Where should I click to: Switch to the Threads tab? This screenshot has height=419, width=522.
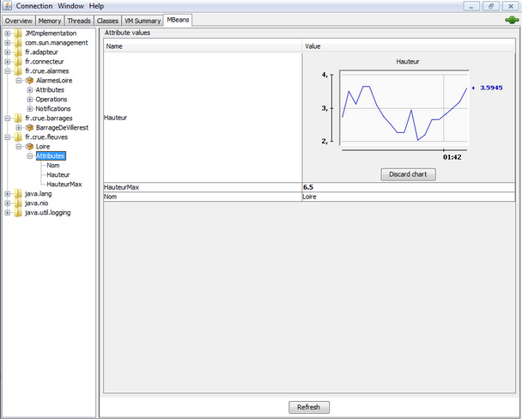click(79, 19)
